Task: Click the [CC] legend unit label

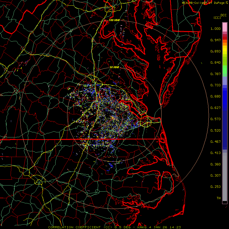Action: click(x=217, y=18)
